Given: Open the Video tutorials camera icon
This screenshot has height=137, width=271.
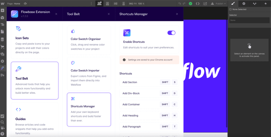Looking at the screenshot, I should tap(2, 128).
